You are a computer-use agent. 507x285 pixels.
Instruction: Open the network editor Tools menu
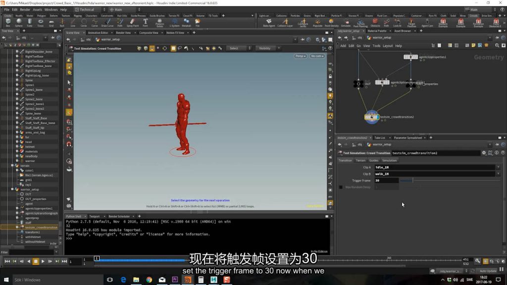pos(376,46)
